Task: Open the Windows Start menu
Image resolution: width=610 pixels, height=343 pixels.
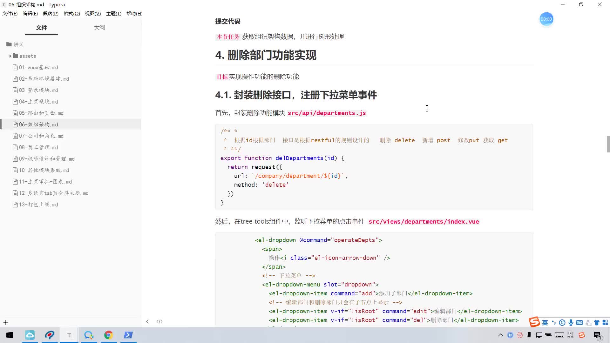Action: [10, 335]
